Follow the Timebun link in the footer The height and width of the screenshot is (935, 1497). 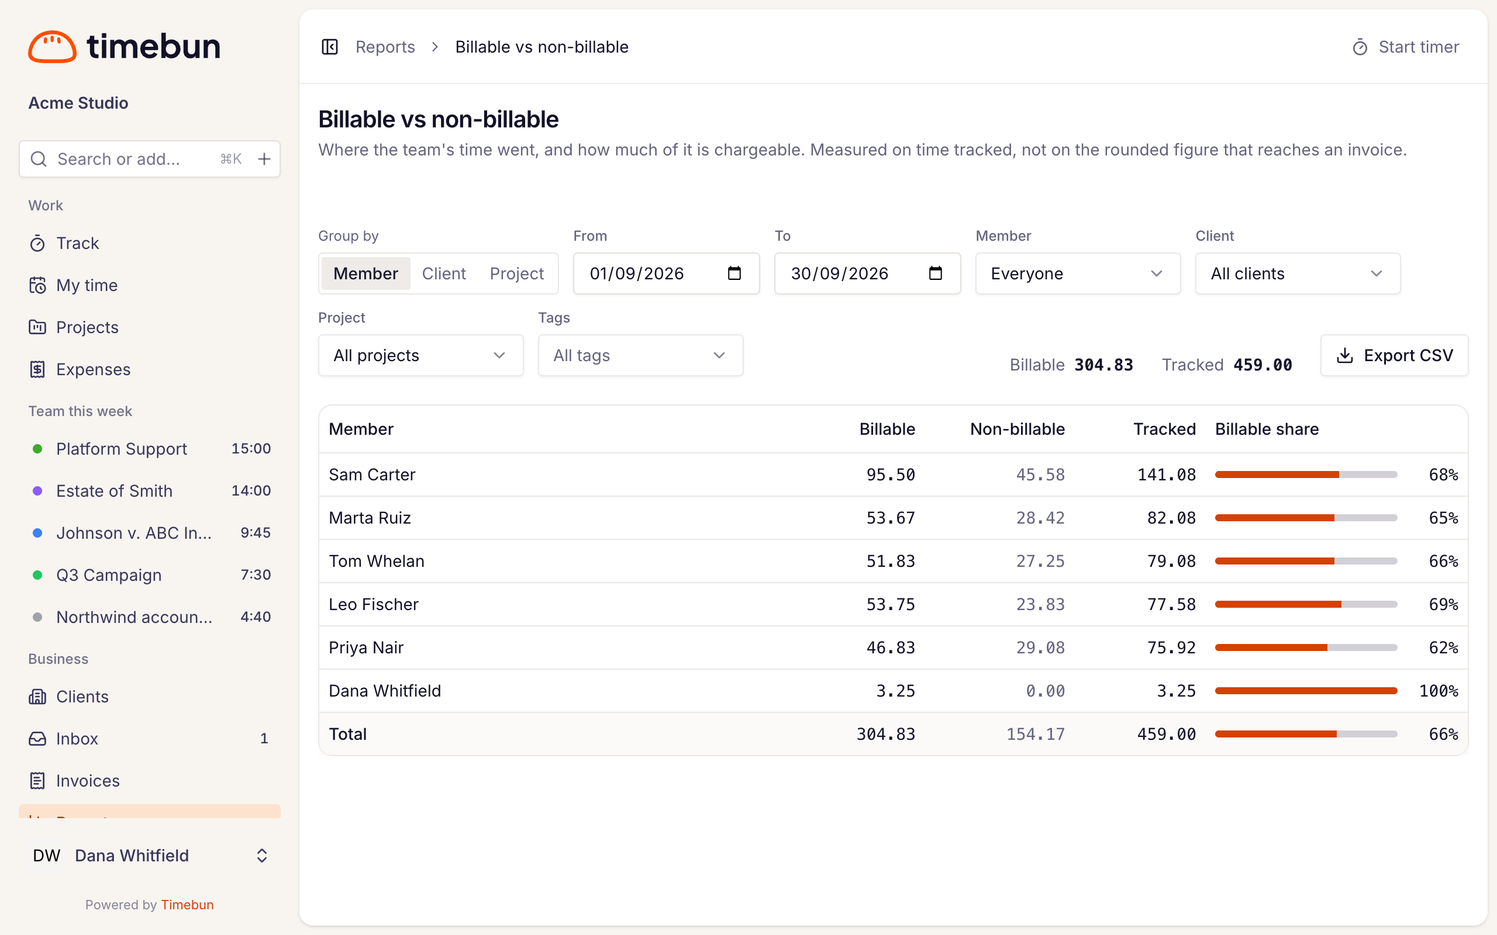[187, 905]
